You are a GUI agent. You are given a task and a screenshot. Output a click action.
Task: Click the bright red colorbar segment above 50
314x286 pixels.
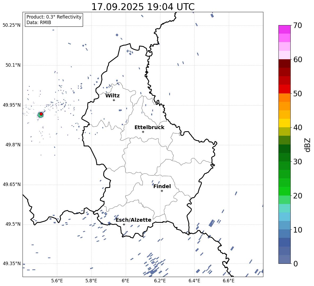(284, 89)
